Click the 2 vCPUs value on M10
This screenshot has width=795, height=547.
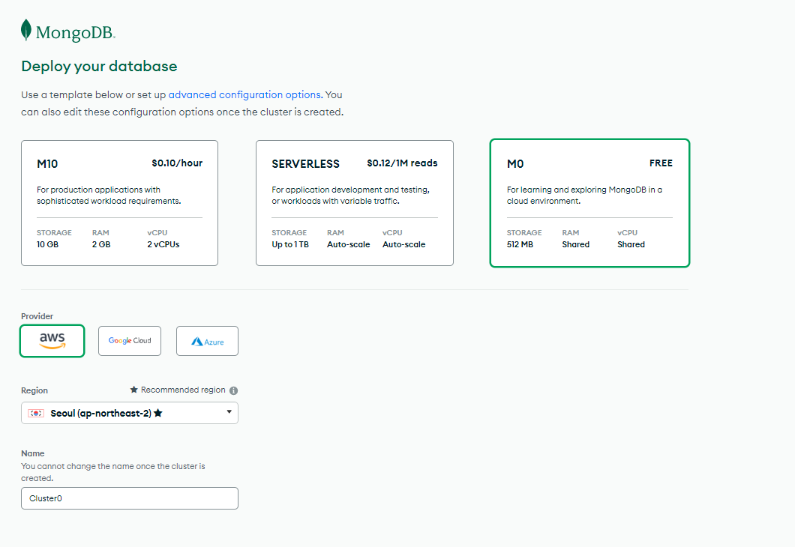pyautogui.click(x=163, y=244)
